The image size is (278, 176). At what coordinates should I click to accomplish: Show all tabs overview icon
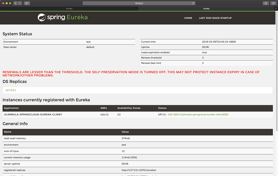click(273, 3)
